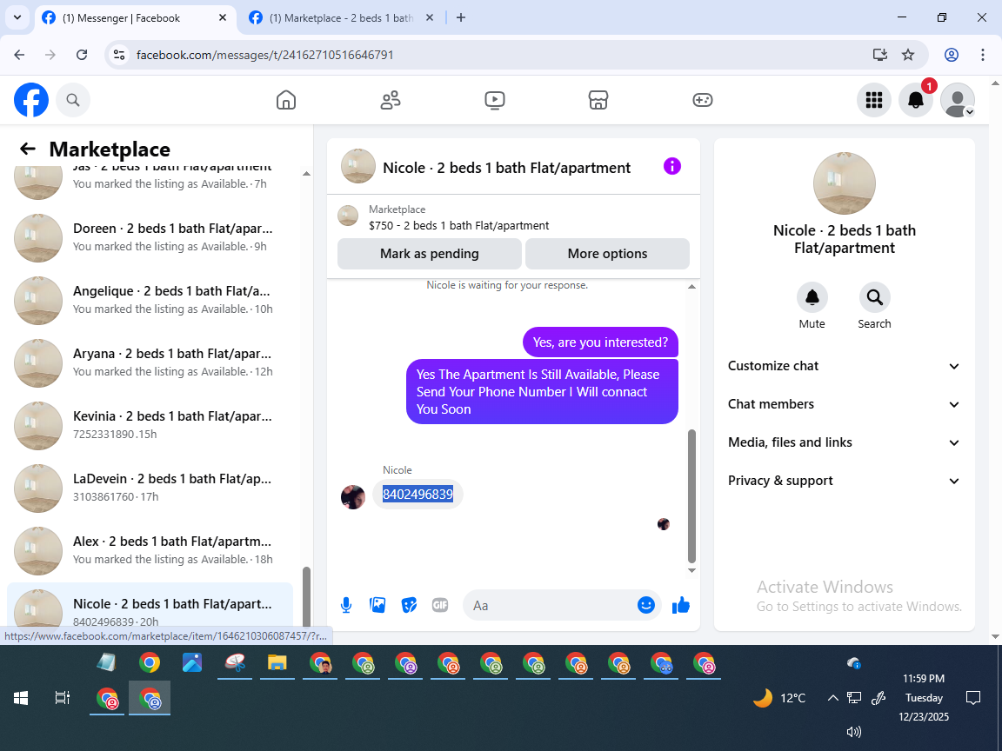The width and height of the screenshot is (1002, 751).
Task: Open the Video icon in top navigation
Action: point(495,100)
